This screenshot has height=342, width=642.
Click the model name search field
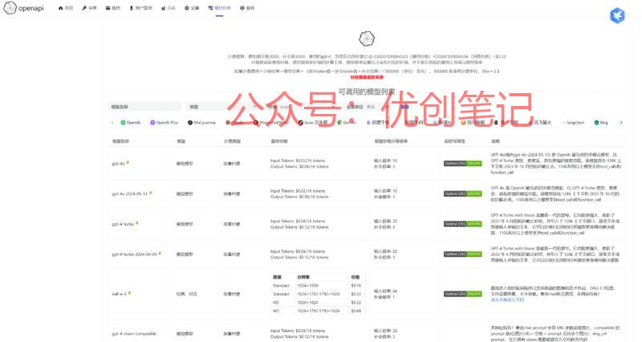[x=144, y=107]
